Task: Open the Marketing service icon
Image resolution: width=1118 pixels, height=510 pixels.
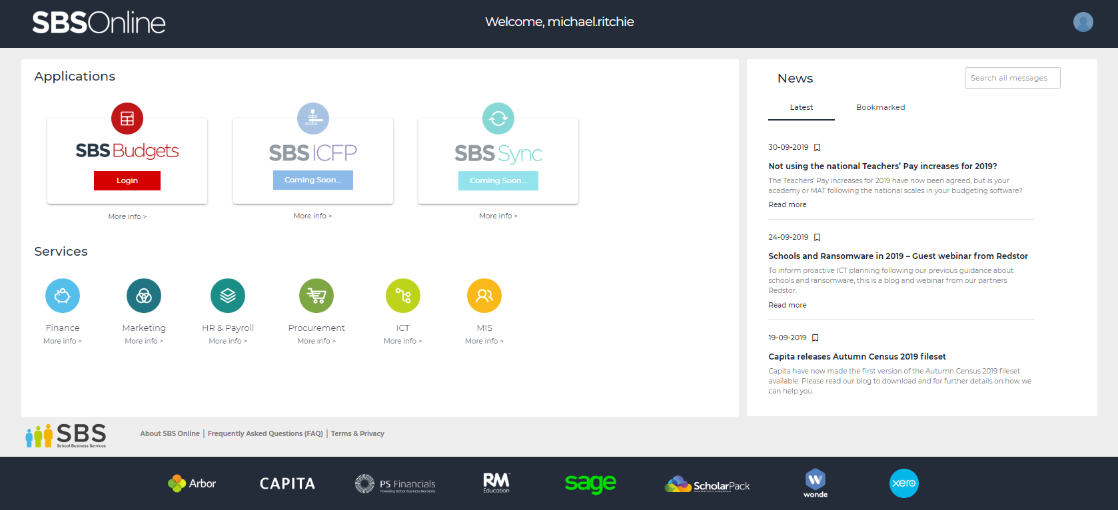Action: [x=144, y=296]
